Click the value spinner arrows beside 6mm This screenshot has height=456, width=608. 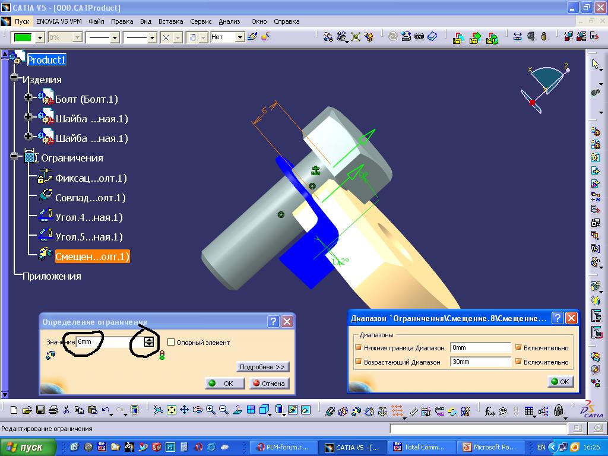(x=149, y=342)
